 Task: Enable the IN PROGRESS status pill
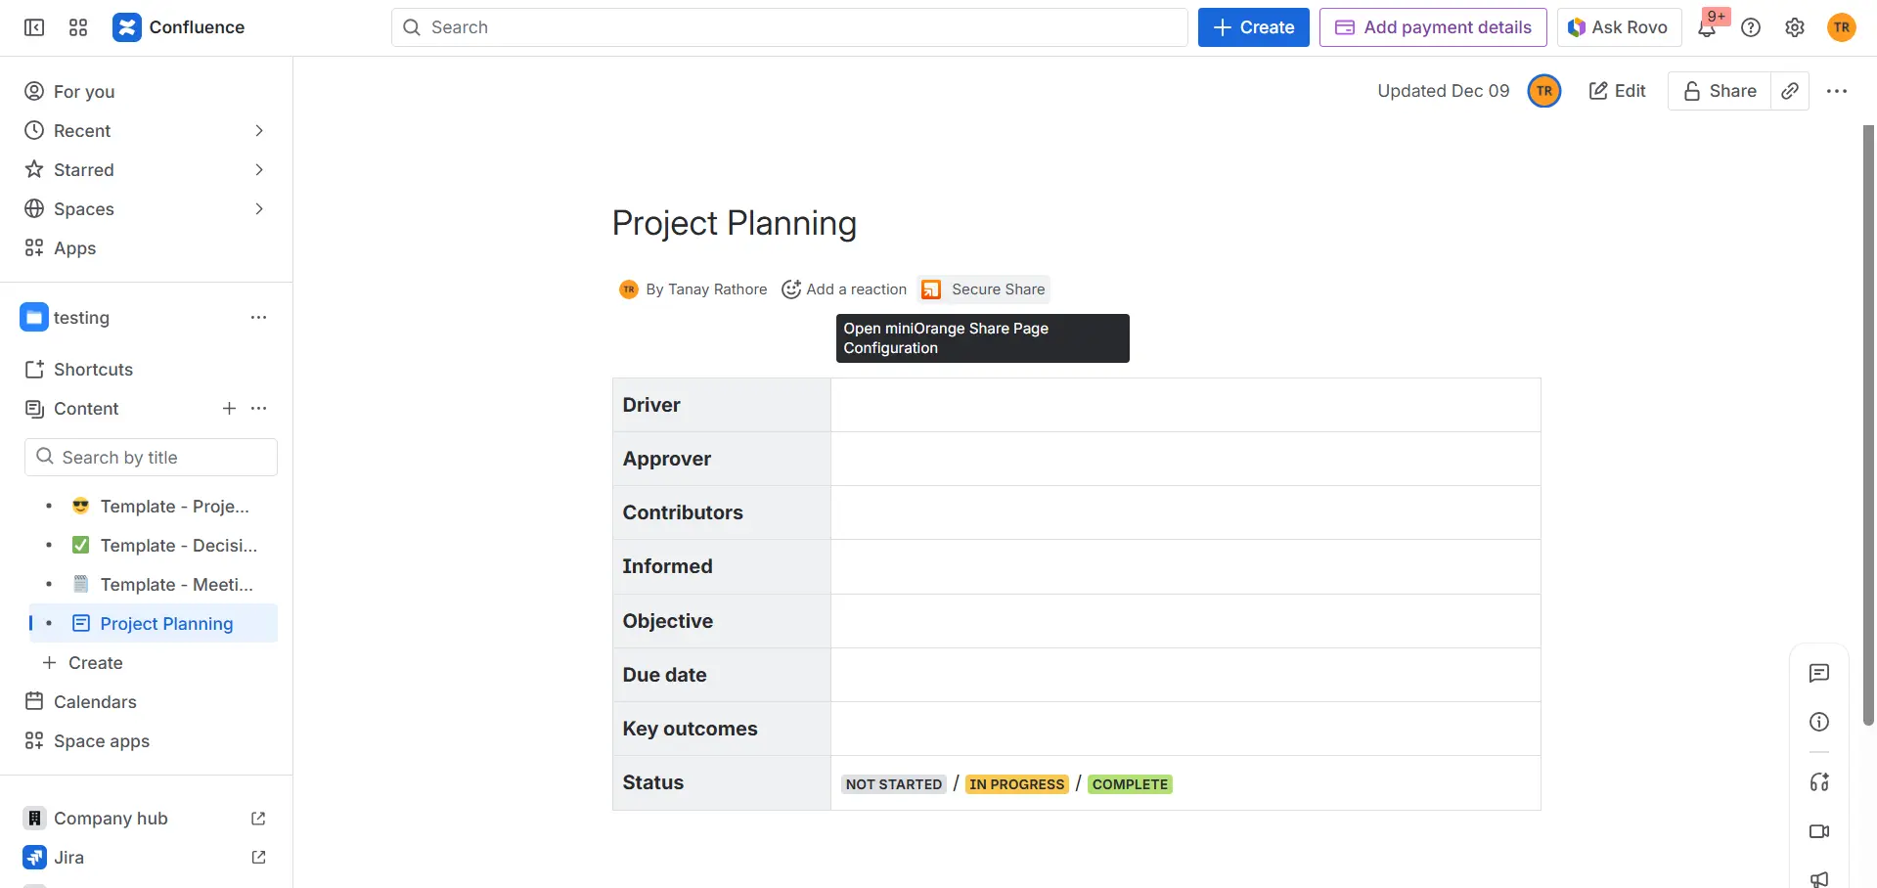tap(1016, 783)
